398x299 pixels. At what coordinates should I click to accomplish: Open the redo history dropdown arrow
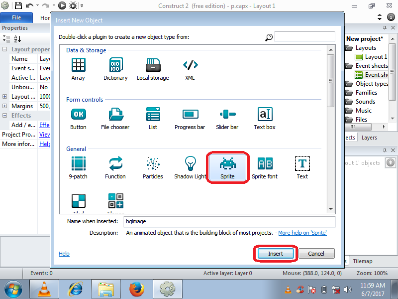pos(54,5)
